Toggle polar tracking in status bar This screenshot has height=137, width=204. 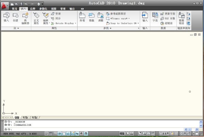60,133
